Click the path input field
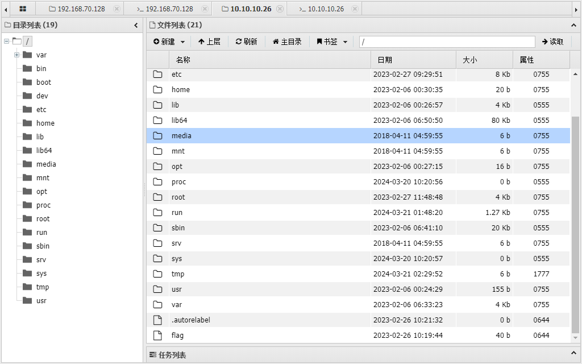This screenshot has width=582, height=364. (447, 42)
